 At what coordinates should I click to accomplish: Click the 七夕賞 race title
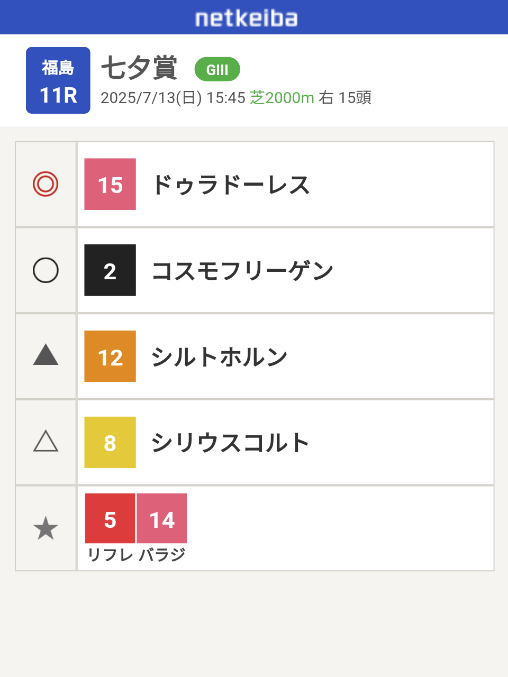click(x=139, y=68)
